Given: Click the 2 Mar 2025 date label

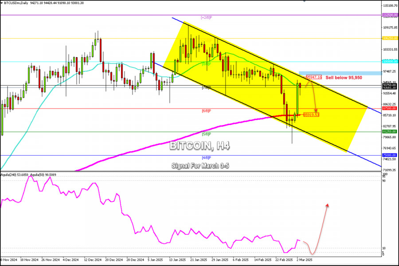Looking at the screenshot, I should tap(304, 260).
